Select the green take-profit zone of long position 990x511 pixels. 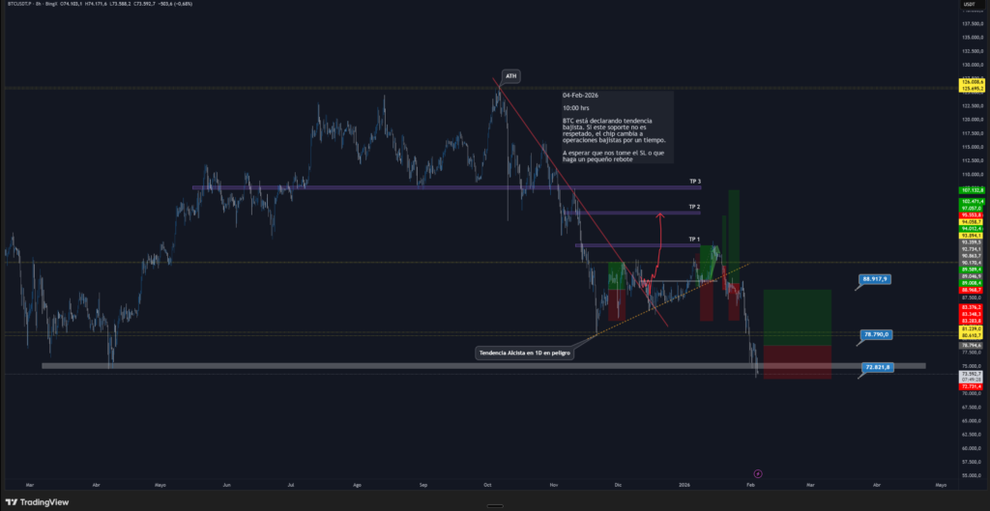[x=797, y=317]
